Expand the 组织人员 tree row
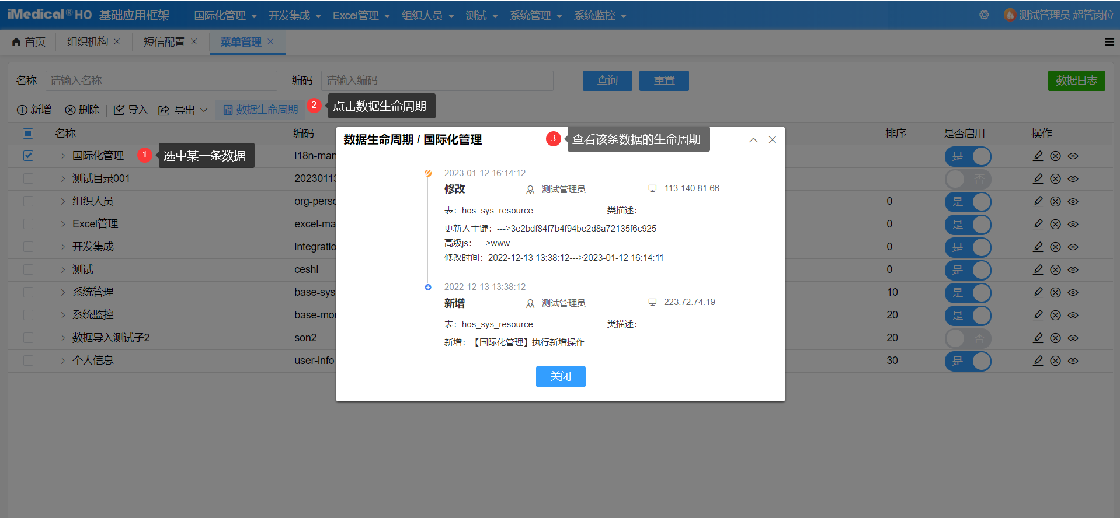Screen dimensions: 1120x518 point(63,201)
